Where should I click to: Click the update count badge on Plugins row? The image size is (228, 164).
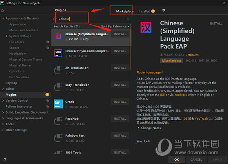click(x=47, y=95)
